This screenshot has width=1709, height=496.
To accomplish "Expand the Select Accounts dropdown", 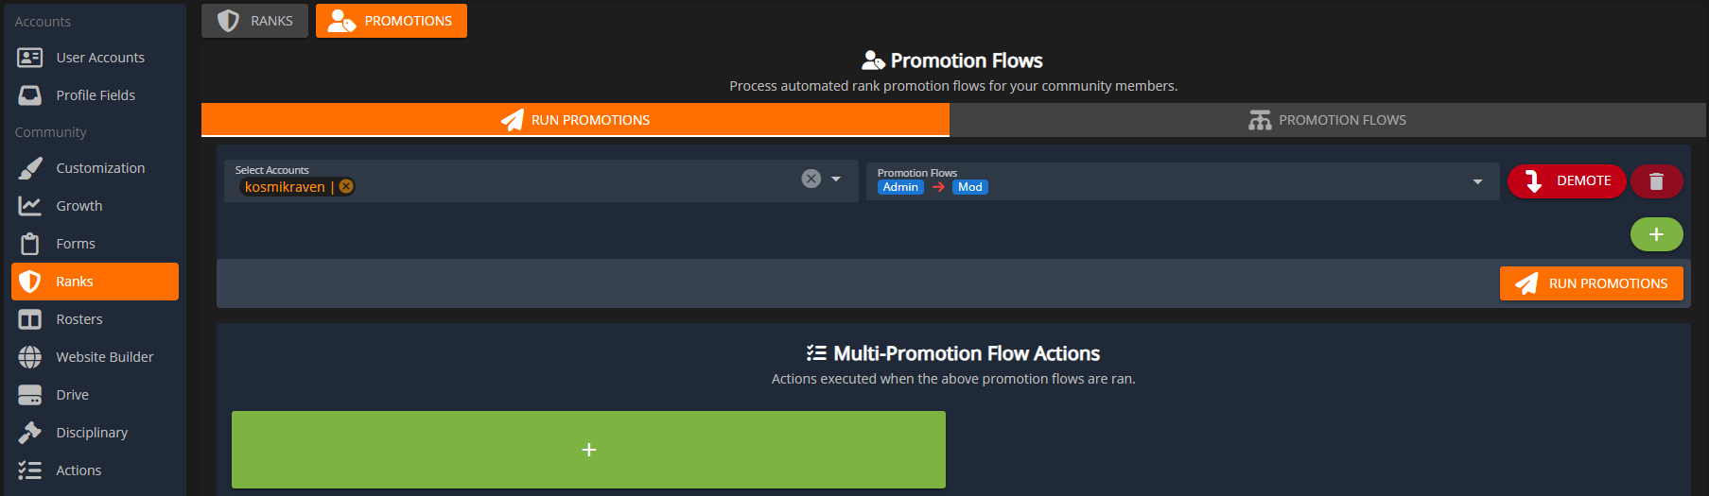I will tap(836, 179).
